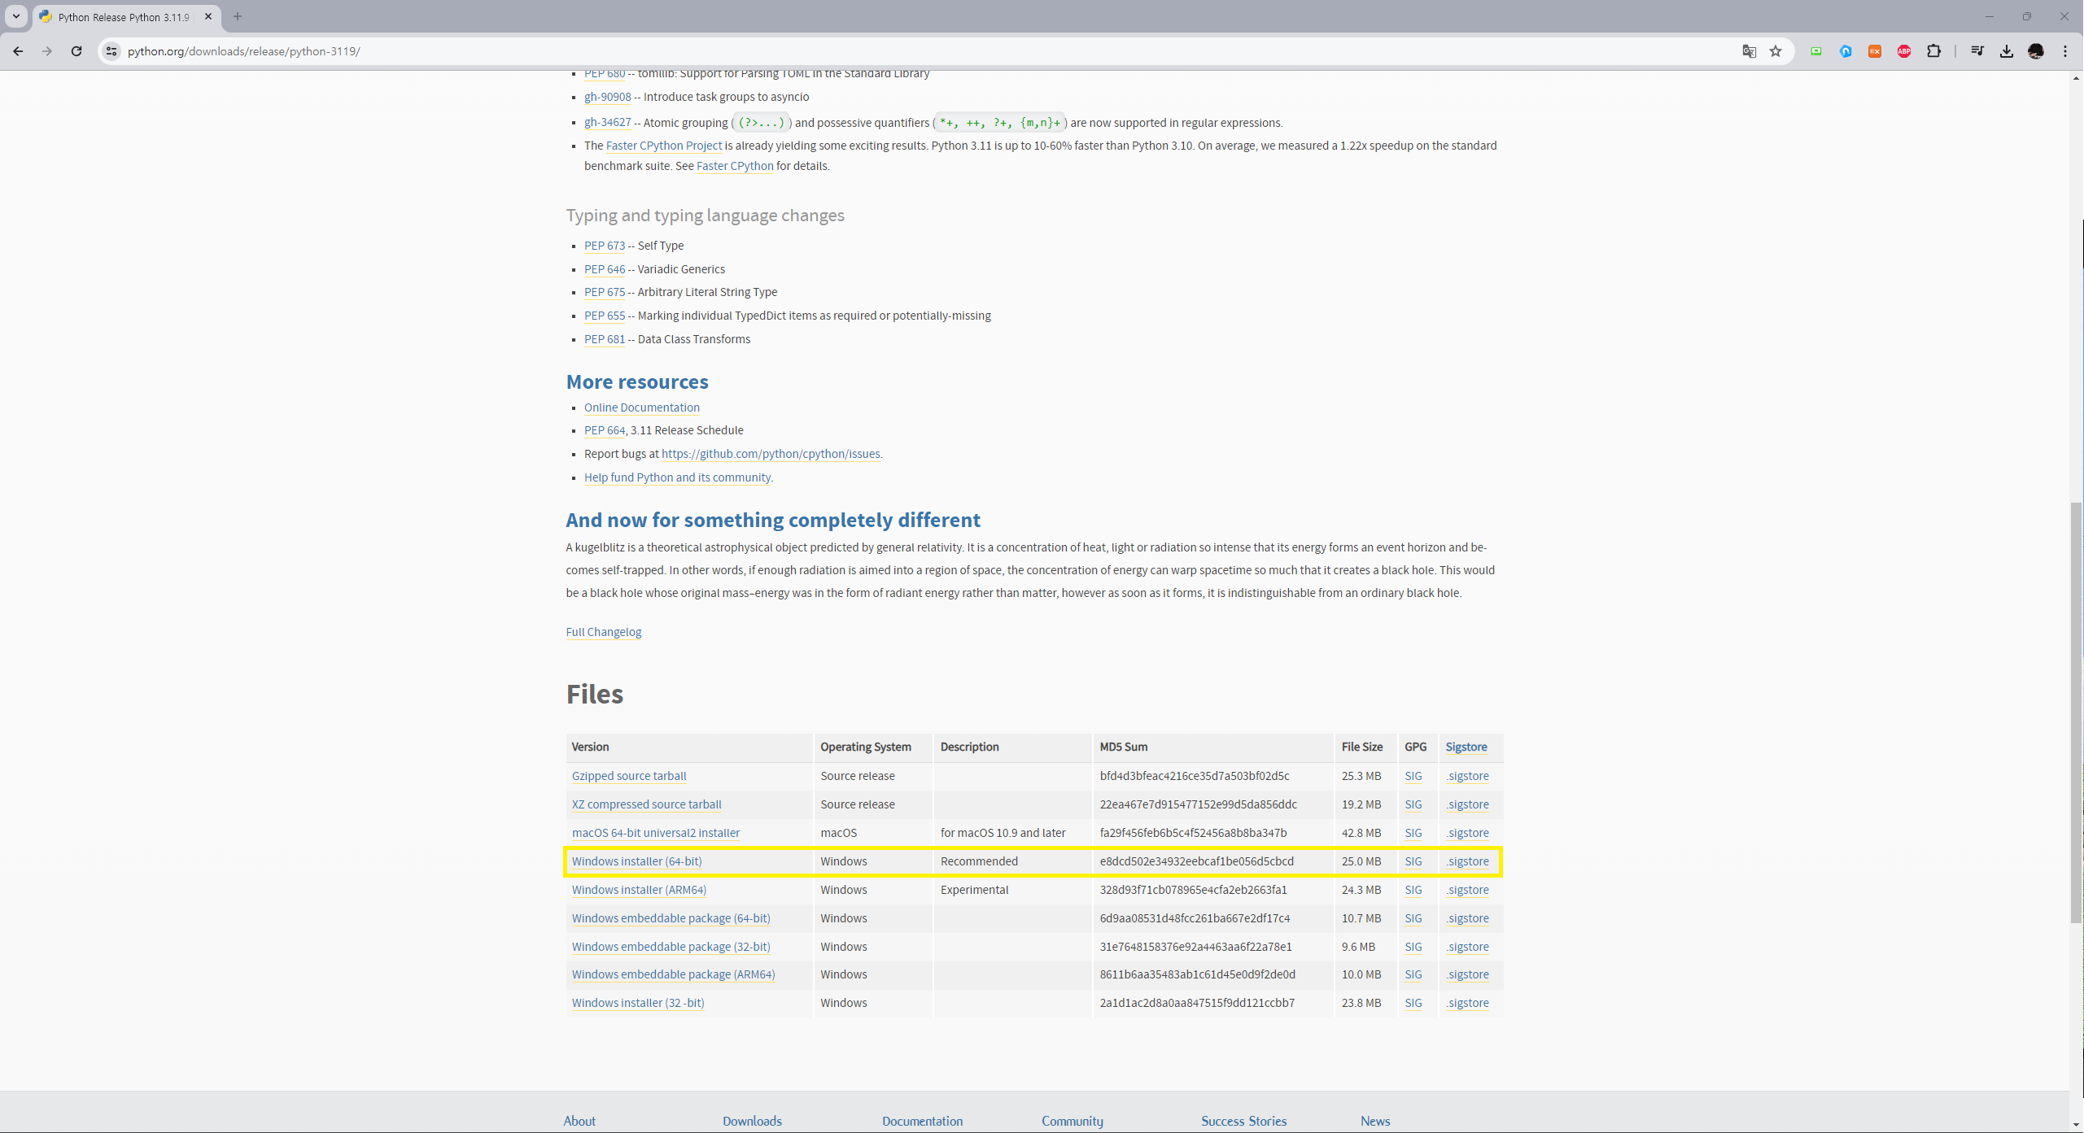Open the user profile avatar
Viewport: 2084px width, 1133px height.
tap(2036, 51)
